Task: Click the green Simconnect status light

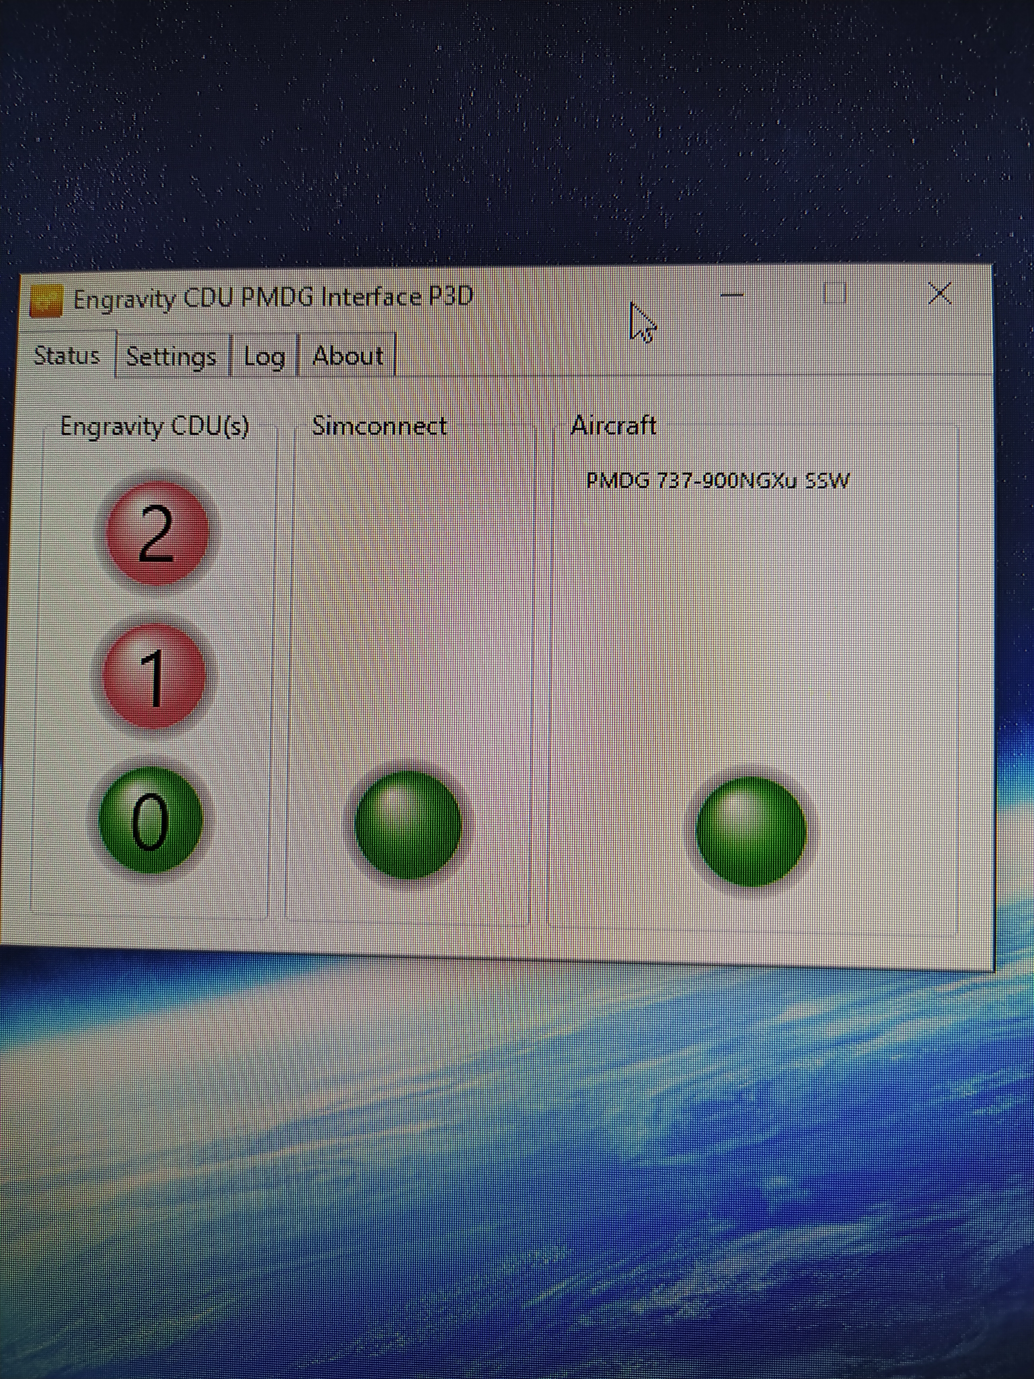Action: tap(408, 825)
